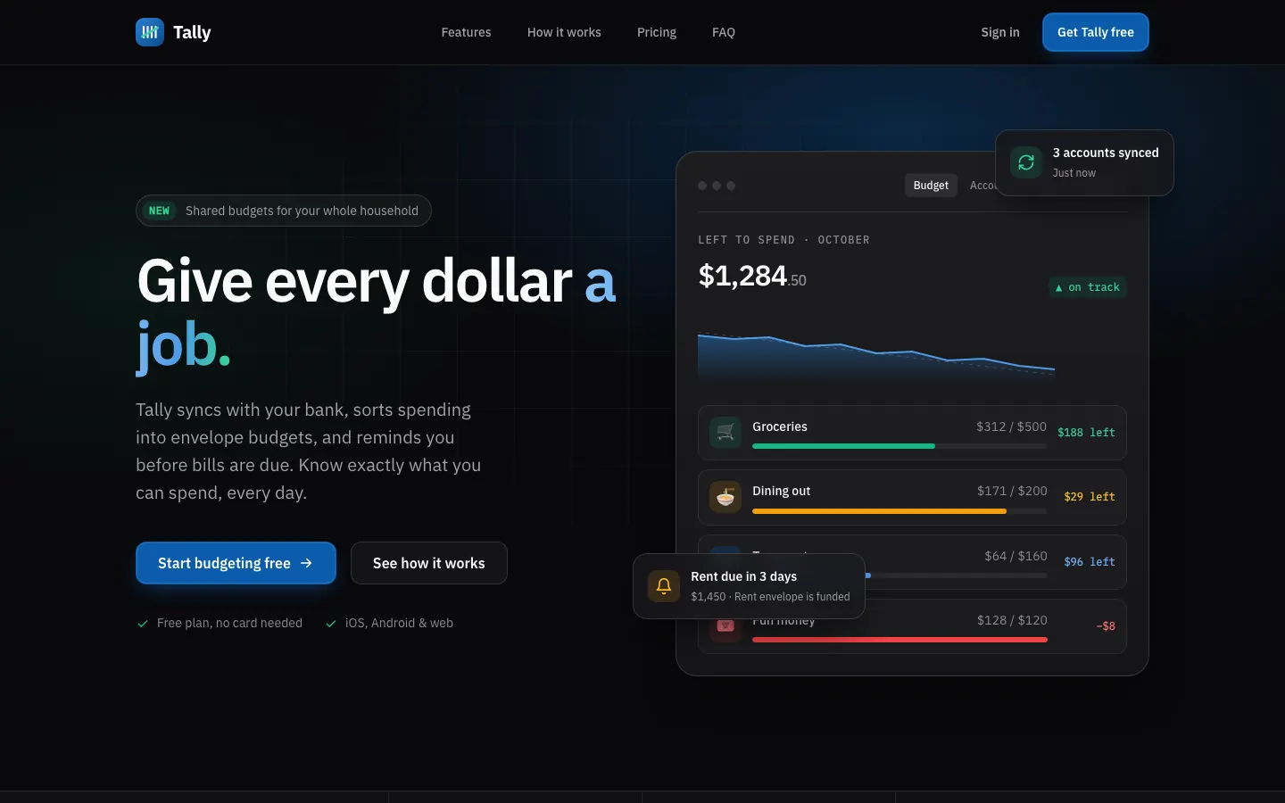Click the $29 left label
Image resolution: width=1285 pixels, height=803 pixels.
click(1090, 497)
